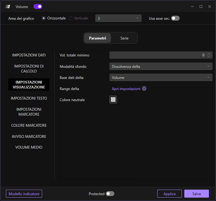
Task: Minimize the Volume settings window
Action: pyautogui.click(x=192, y=6)
